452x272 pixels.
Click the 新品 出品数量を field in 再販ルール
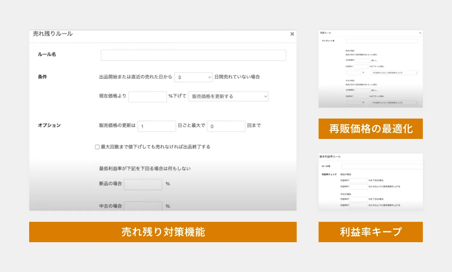(362, 60)
